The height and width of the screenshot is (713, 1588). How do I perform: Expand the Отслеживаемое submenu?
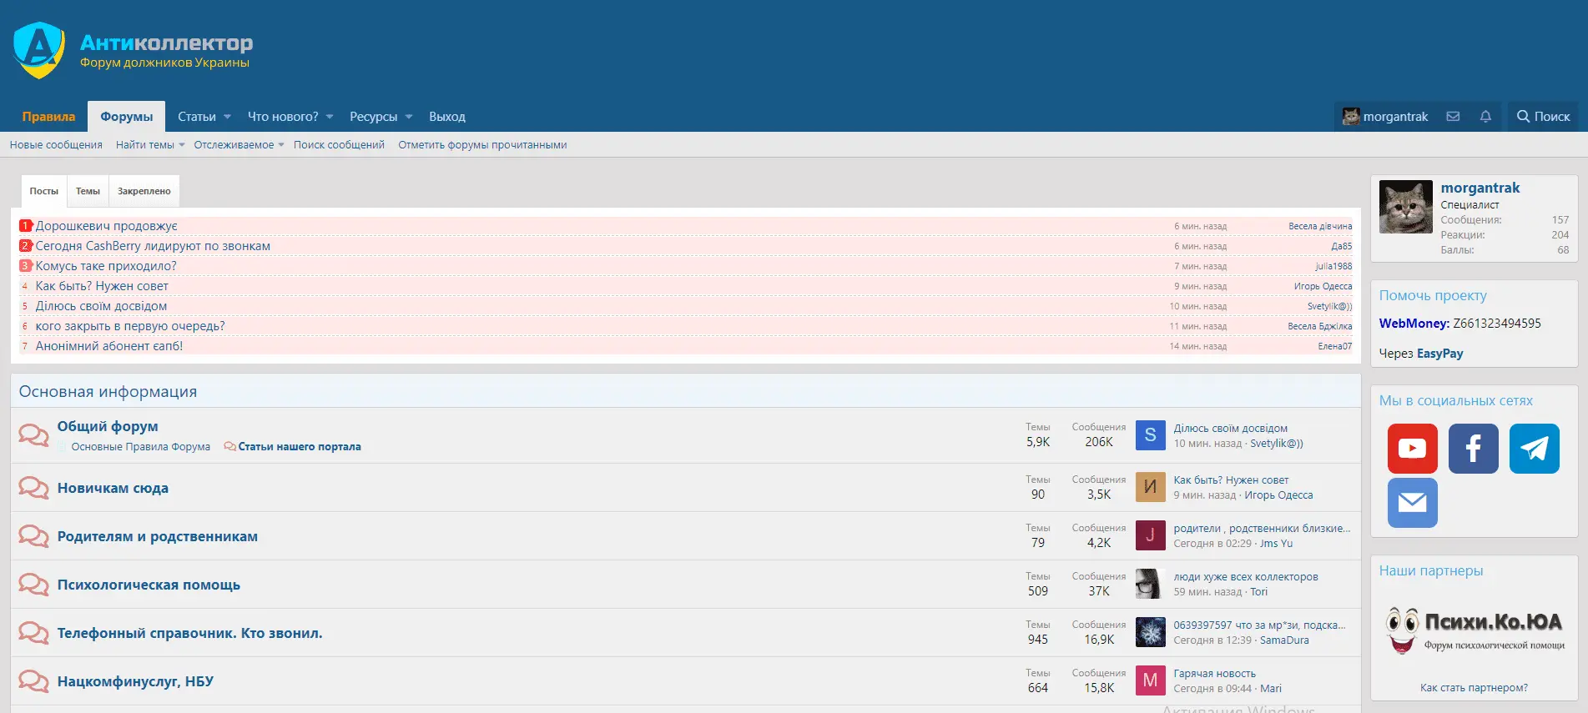pyautogui.click(x=281, y=145)
